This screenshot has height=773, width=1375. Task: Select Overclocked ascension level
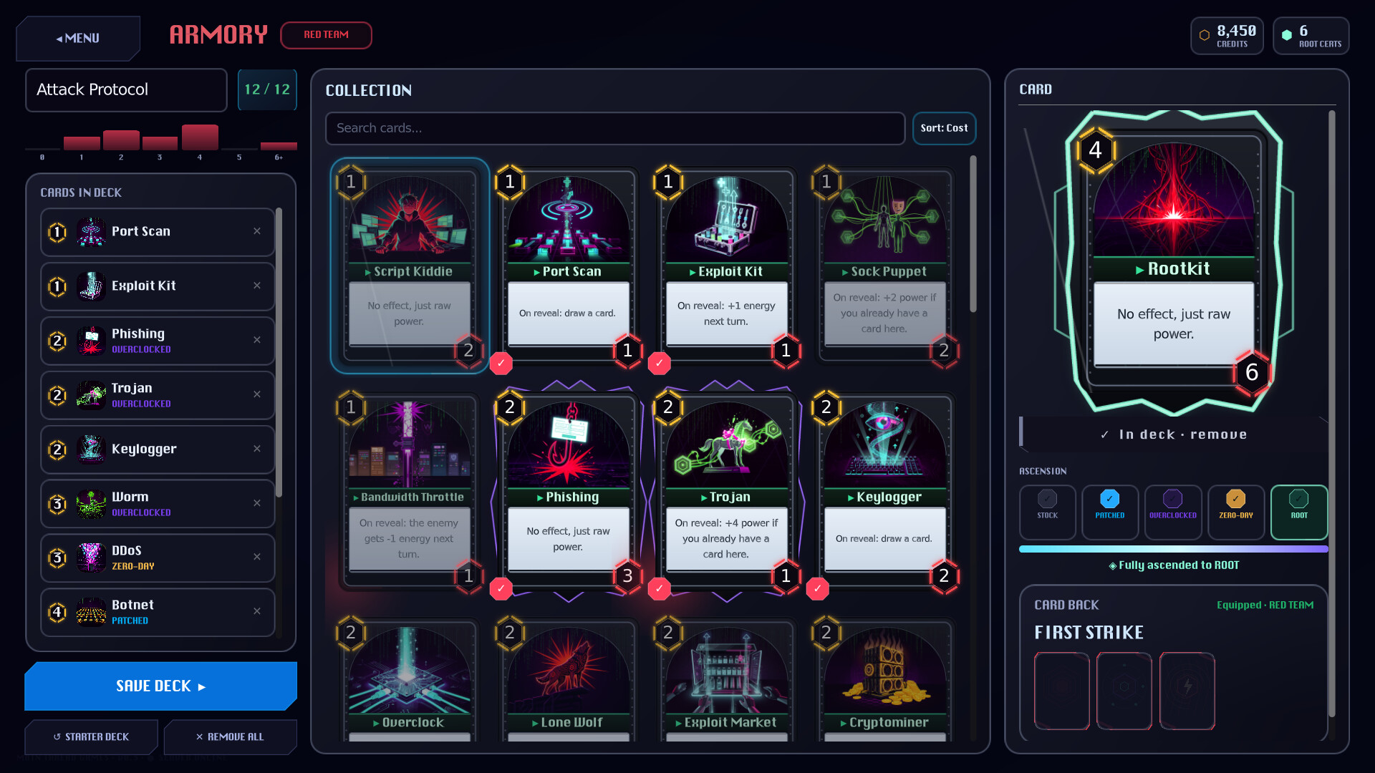pyautogui.click(x=1172, y=512)
